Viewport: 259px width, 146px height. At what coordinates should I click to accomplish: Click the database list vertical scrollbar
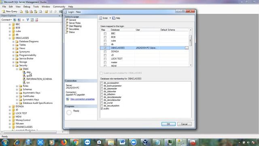click(191, 41)
